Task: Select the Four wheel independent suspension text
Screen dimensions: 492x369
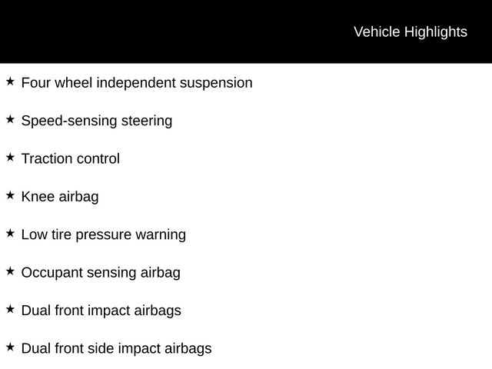Action: coord(137,83)
